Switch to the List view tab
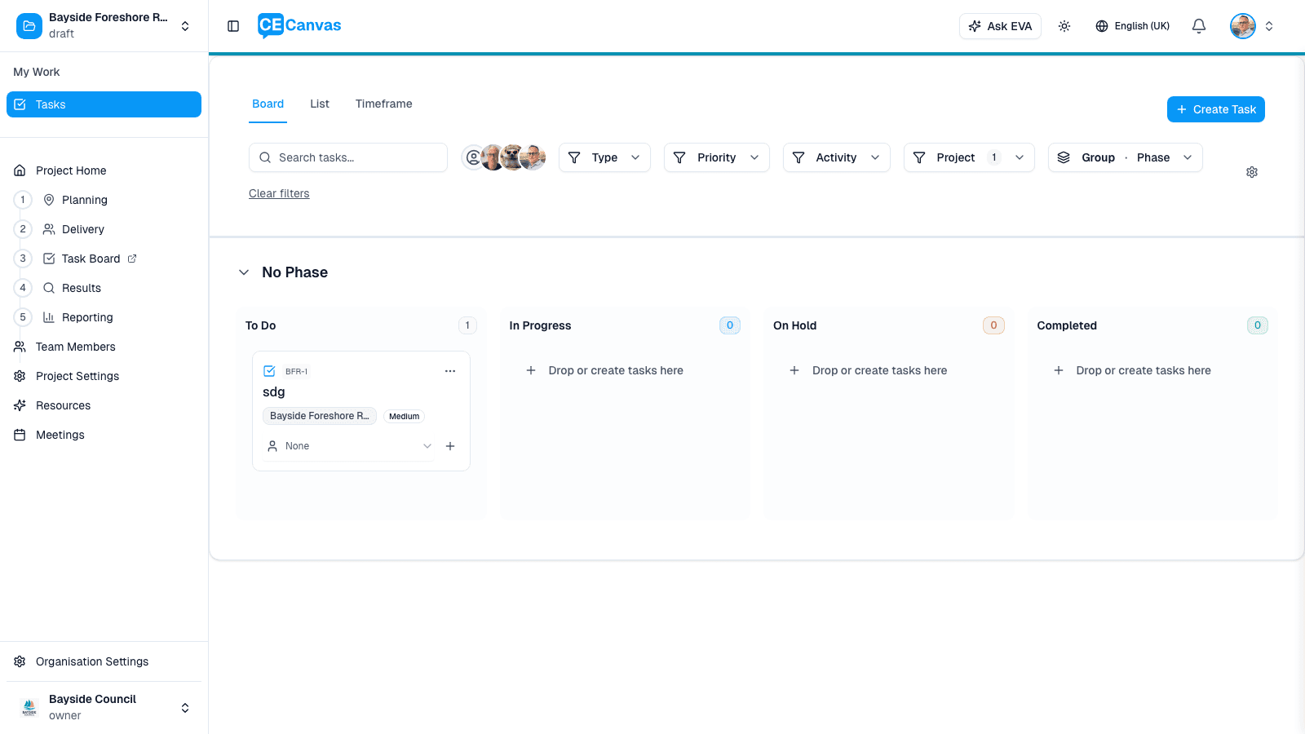The height and width of the screenshot is (734, 1305). point(319,104)
